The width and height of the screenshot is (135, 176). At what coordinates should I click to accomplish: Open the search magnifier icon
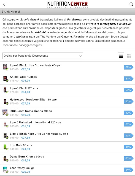point(131,4)
